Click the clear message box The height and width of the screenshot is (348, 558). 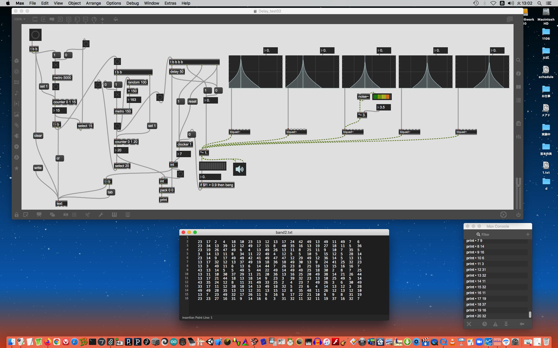[x=38, y=136]
